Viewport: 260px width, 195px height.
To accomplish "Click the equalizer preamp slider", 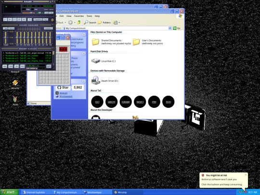I will pos(5,38).
